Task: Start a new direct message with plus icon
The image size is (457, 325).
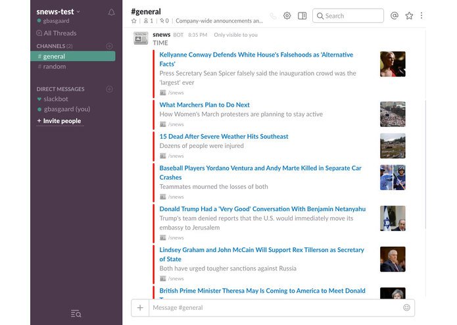Action: coord(109,89)
